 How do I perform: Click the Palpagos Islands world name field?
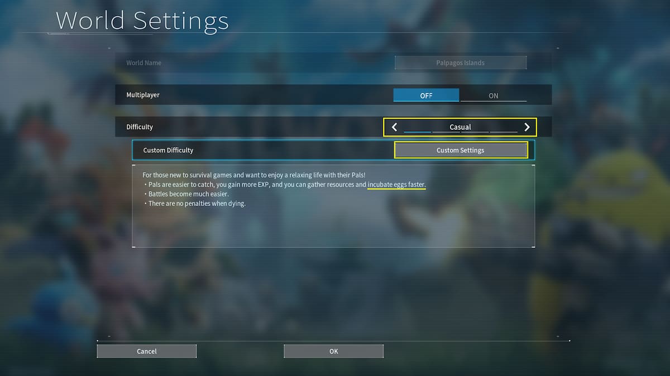pyautogui.click(x=461, y=63)
